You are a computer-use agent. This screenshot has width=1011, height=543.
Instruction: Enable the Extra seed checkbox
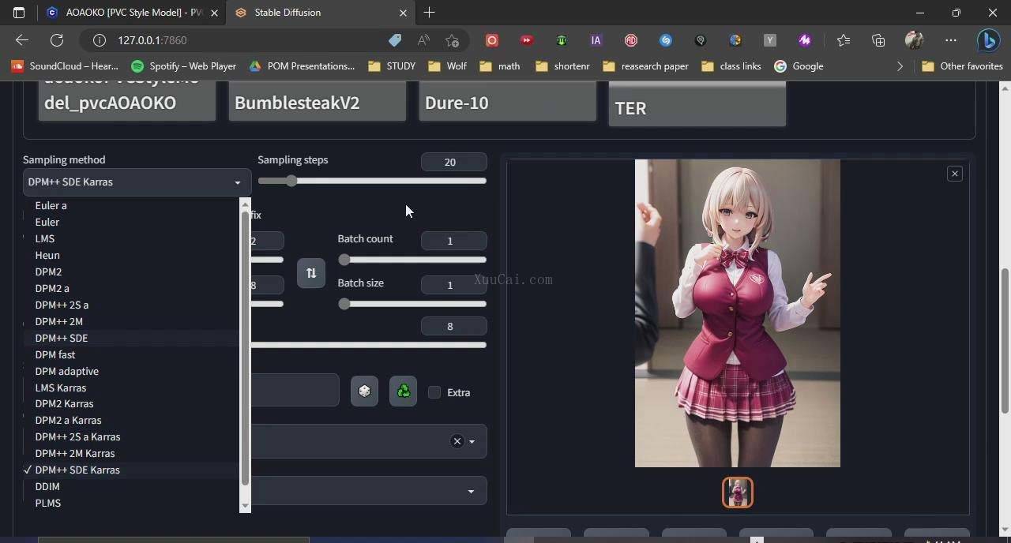[434, 392]
